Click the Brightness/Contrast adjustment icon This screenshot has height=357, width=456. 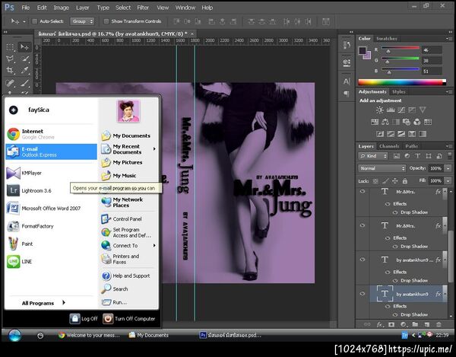(379, 110)
